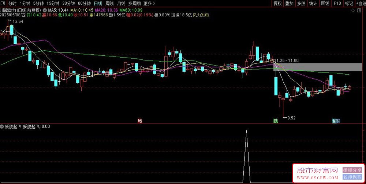
Task: Expand the 更多 periods menu
Action: pyautogui.click(x=149, y=3)
